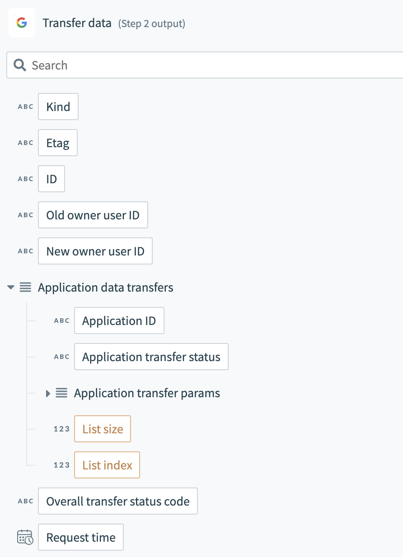403x557 pixels.
Task: Choose the ID data pill
Action: 52,179
